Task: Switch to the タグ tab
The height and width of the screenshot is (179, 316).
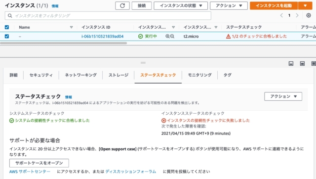Action: (227, 75)
